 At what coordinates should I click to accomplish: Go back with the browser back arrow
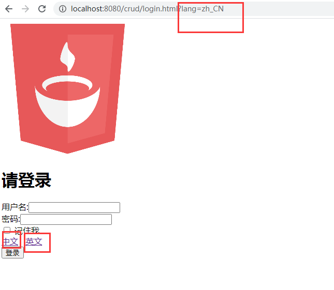9,9
